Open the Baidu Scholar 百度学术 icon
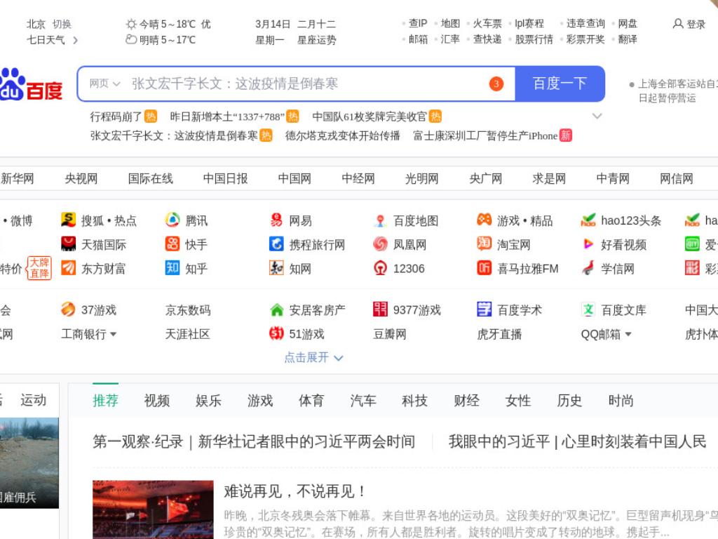The height and width of the screenshot is (539, 718). point(484,310)
